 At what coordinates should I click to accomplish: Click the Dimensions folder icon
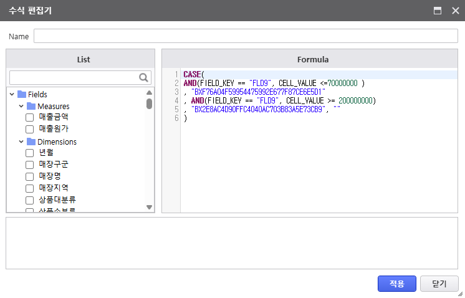(x=31, y=142)
